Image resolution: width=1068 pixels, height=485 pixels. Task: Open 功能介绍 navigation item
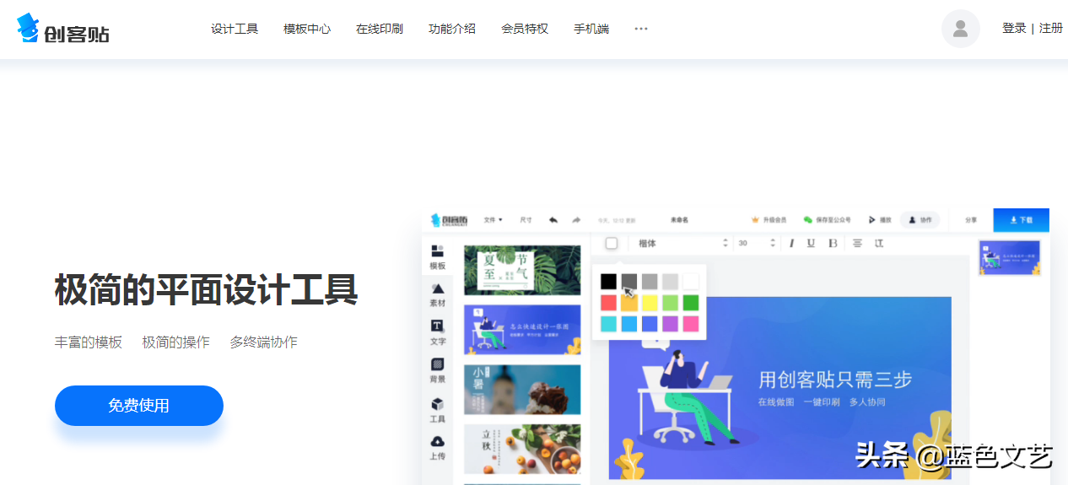(x=452, y=29)
